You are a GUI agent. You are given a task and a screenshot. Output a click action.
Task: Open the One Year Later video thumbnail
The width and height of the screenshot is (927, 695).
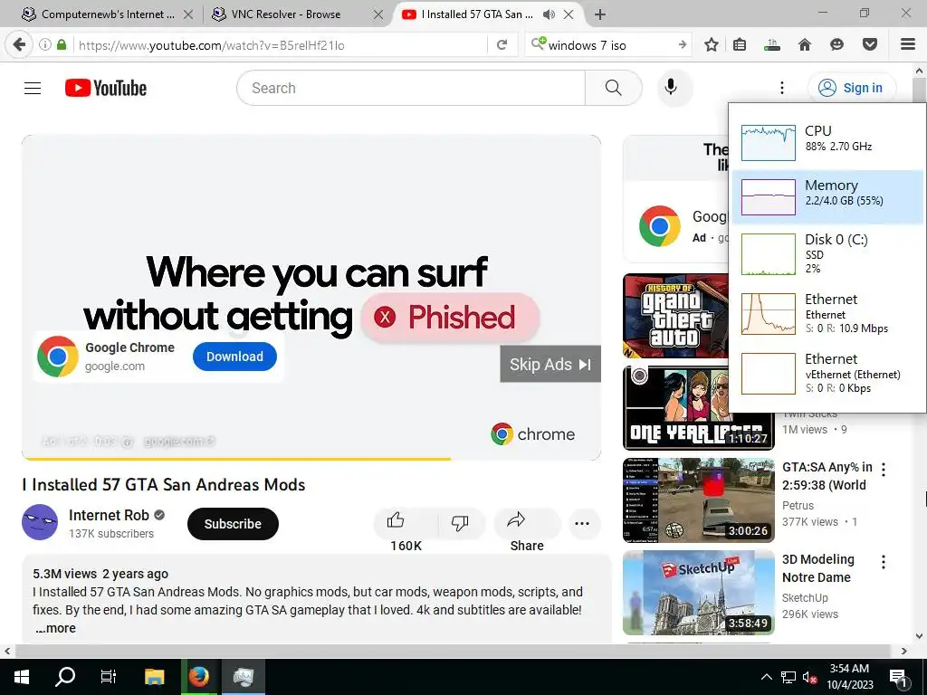point(699,408)
